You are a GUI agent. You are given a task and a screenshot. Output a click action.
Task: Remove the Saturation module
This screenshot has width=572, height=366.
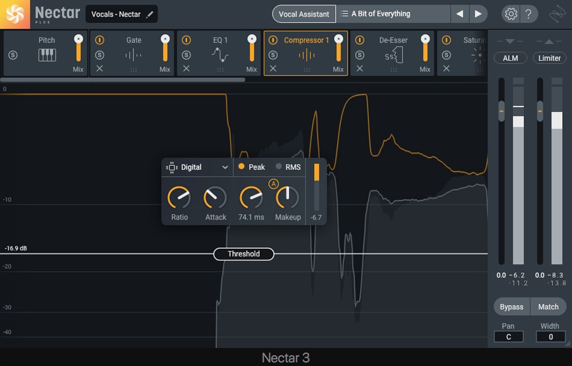[x=446, y=69]
